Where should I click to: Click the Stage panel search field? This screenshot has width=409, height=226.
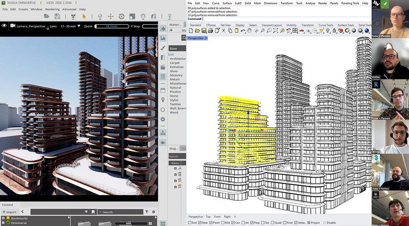pyautogui.click(x=177, y=156)
